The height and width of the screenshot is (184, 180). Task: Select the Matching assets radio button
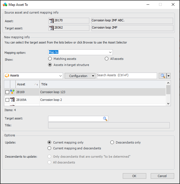(x=50, y=59)
